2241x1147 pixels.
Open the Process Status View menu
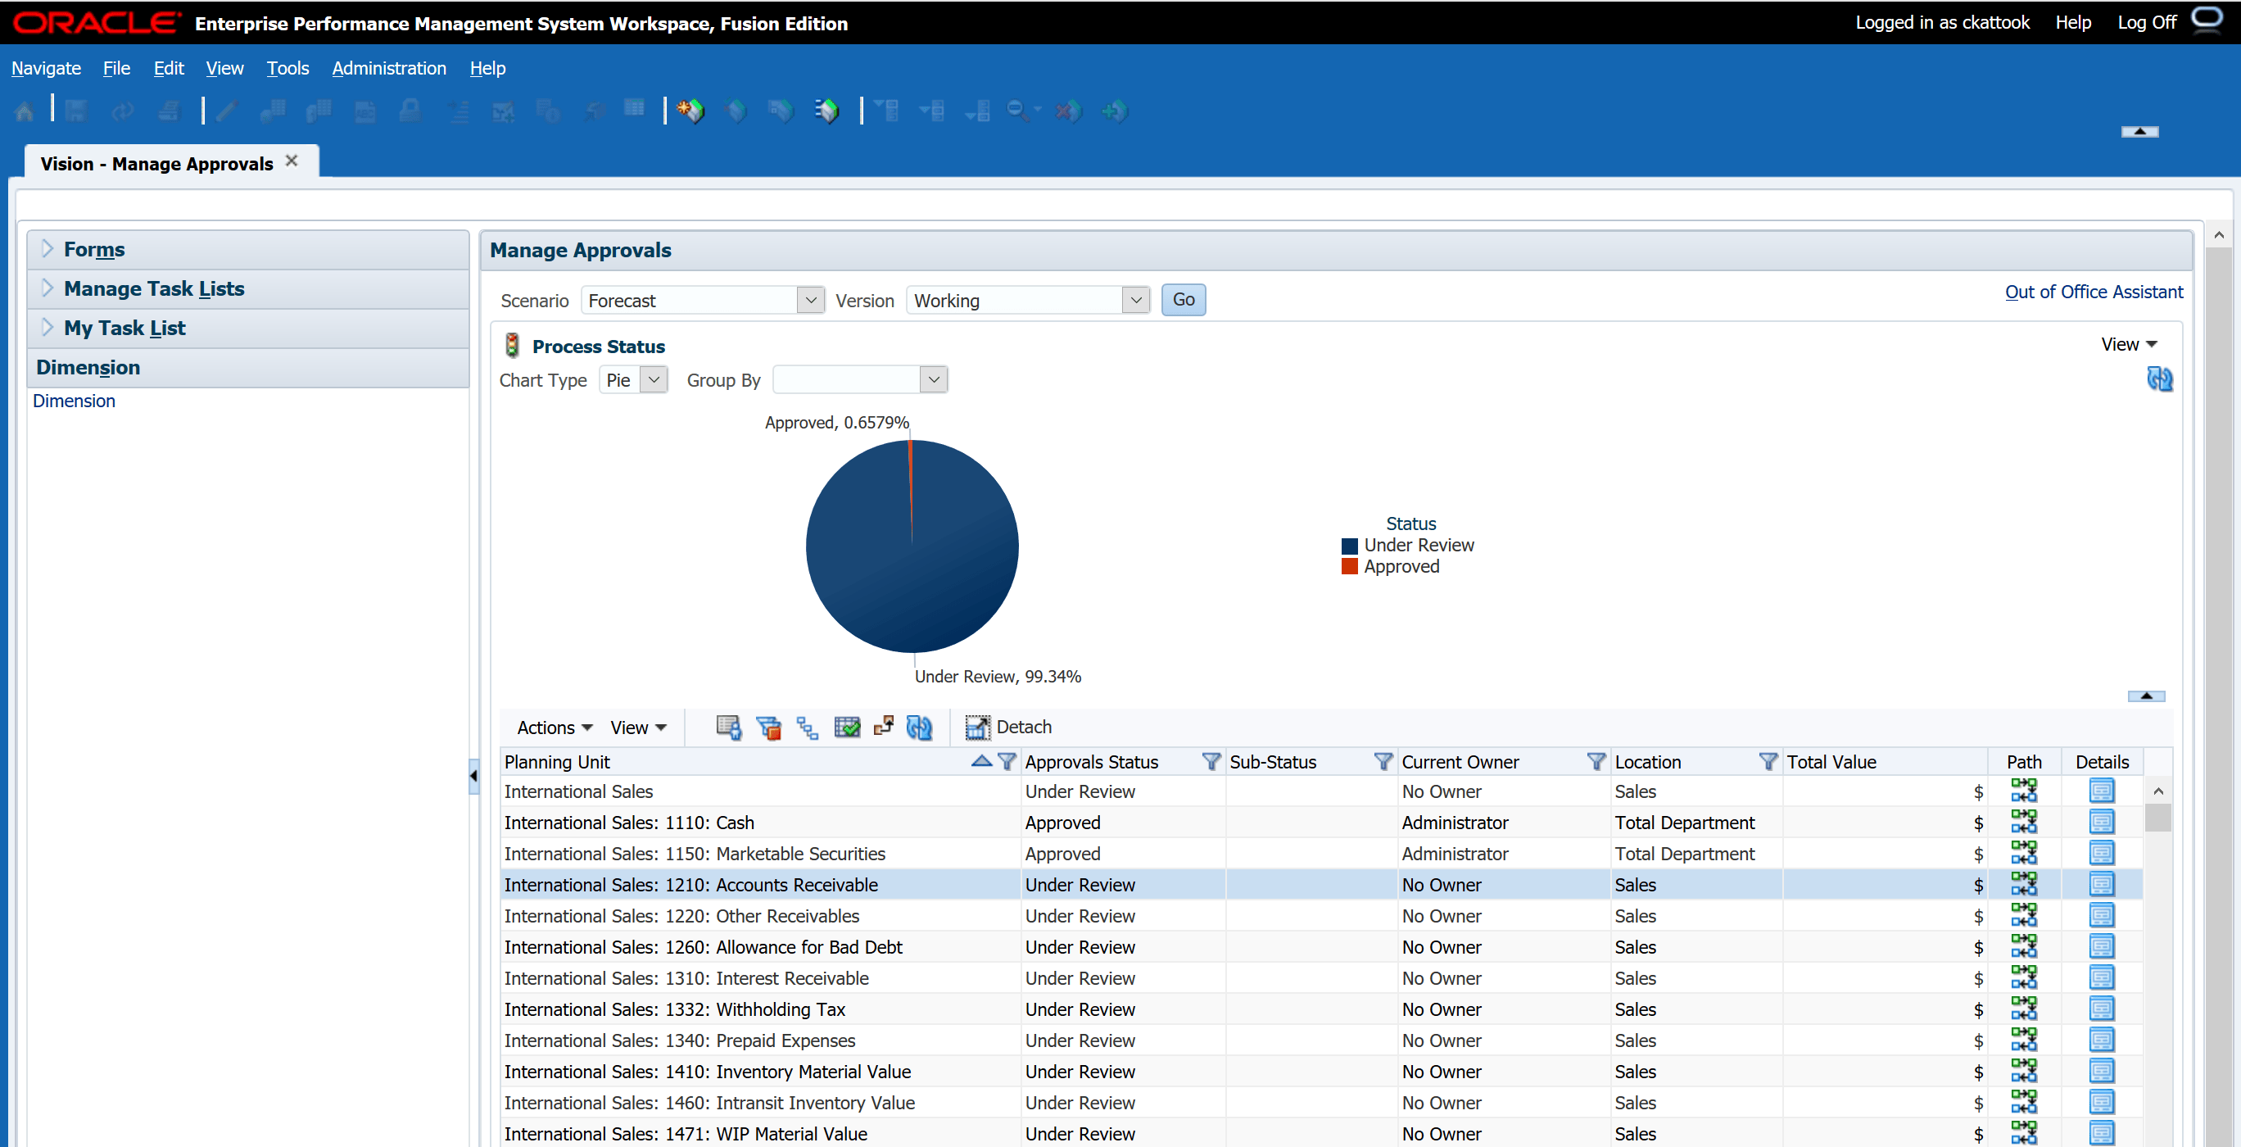pos(2128,345)
